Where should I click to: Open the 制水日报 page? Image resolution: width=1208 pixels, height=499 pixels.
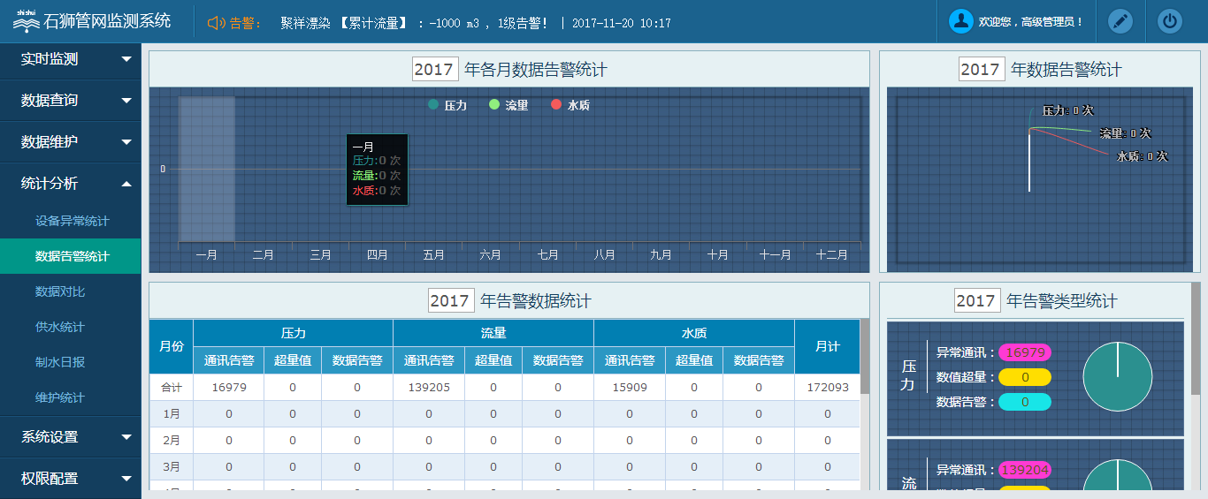click(60, 362)
